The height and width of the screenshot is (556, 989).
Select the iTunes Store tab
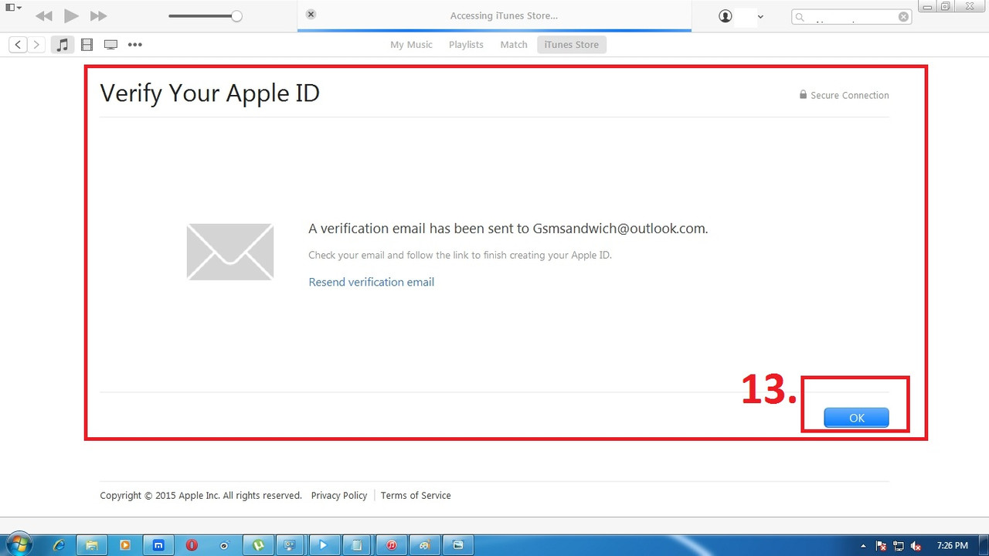(572, 45)
